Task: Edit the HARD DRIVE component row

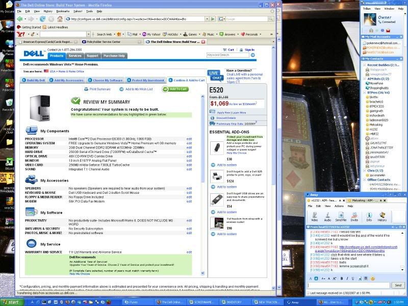Action: point(189,152)
